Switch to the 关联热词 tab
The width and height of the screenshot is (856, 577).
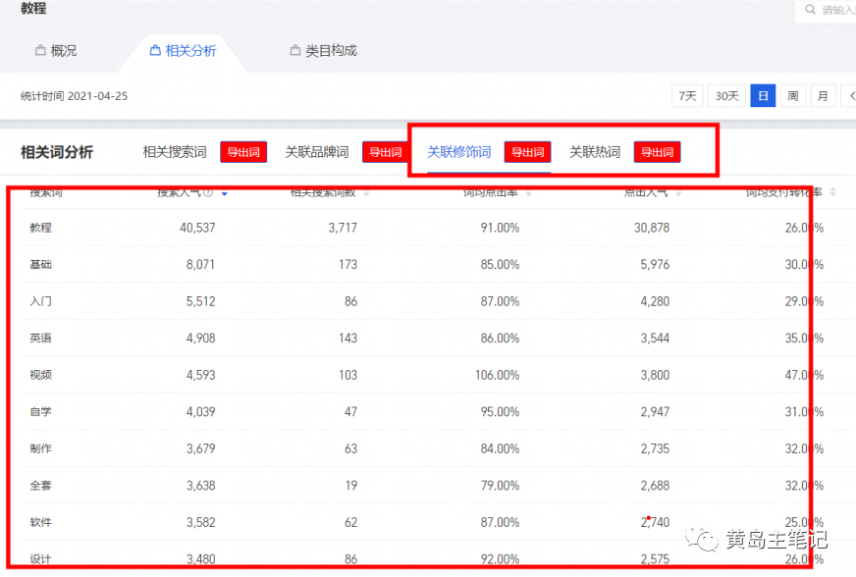595,152
